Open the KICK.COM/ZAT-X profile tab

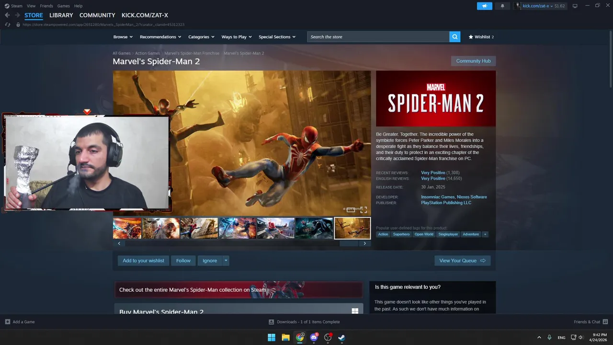(145, 15)
